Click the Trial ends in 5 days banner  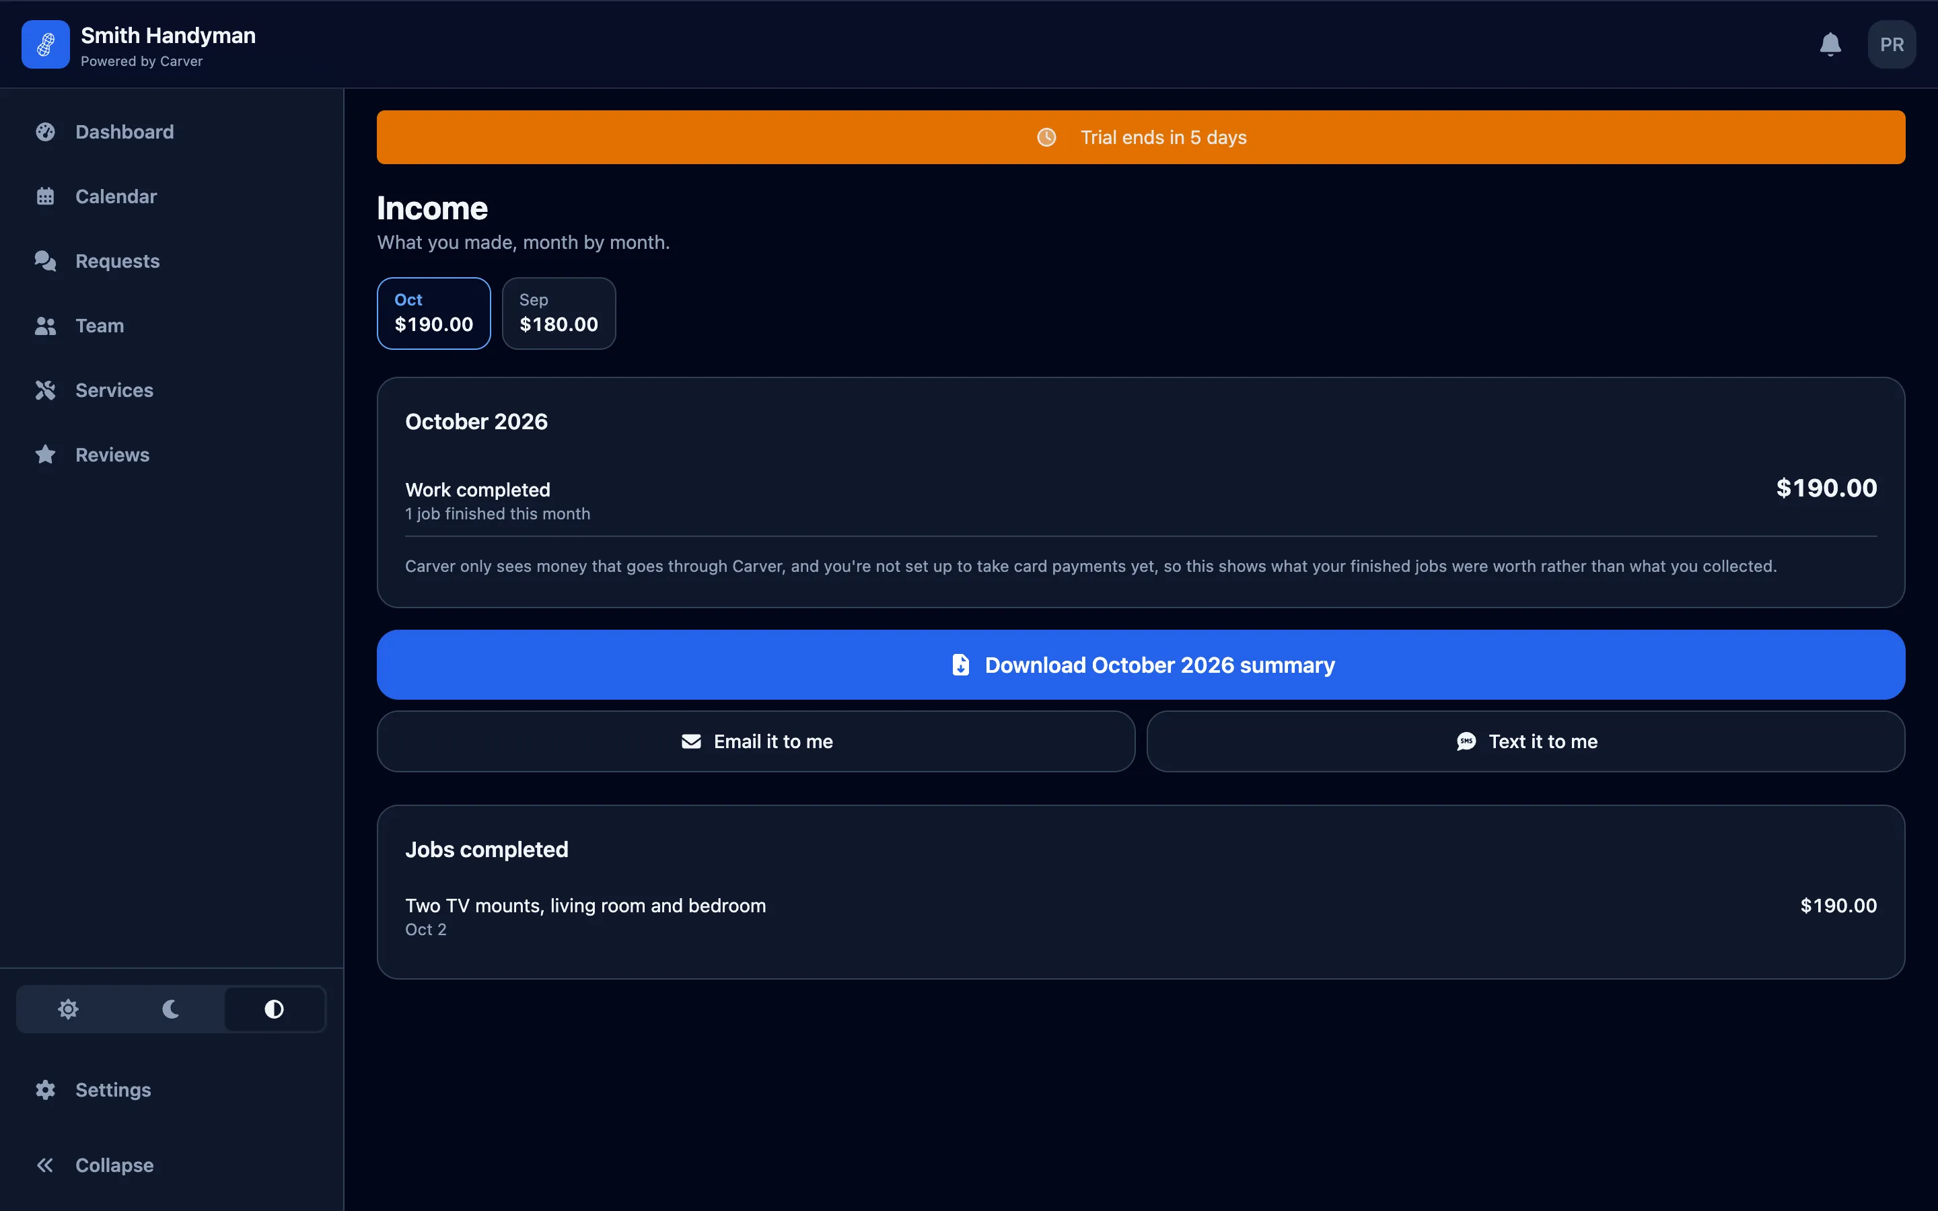(x=1141, y=138)
